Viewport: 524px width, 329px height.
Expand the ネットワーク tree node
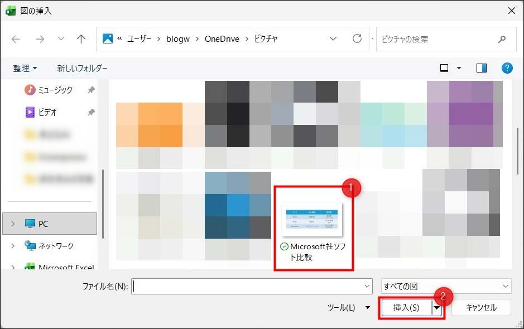(x=13, y=246)
